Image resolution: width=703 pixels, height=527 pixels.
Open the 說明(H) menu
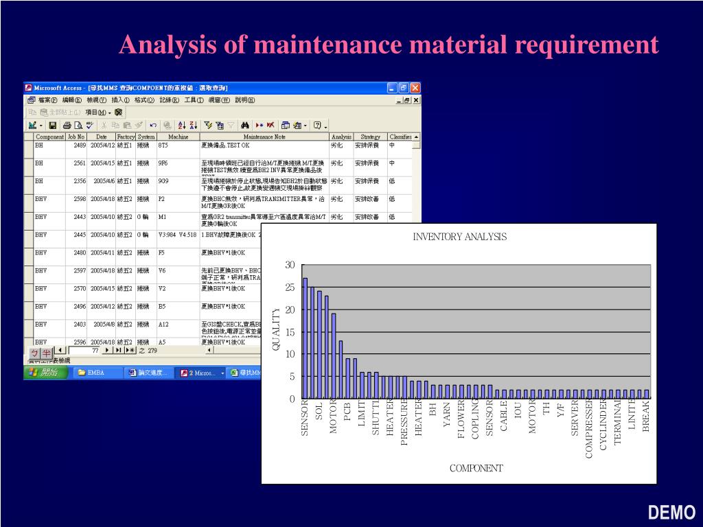(245, 100)
